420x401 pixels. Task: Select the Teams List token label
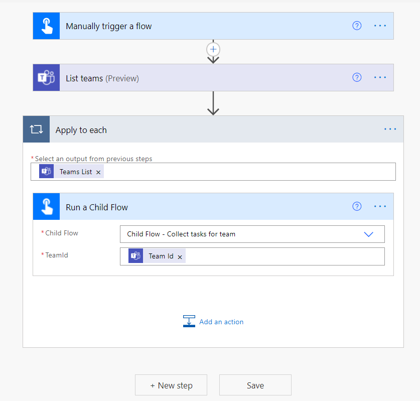coord(76,172)
